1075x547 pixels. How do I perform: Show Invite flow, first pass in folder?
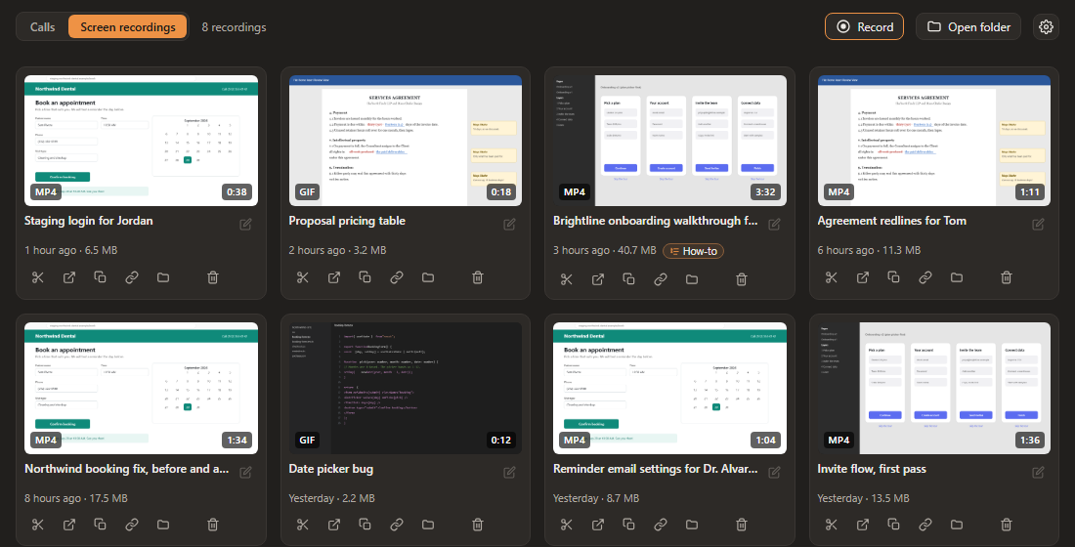click(957, 525)
